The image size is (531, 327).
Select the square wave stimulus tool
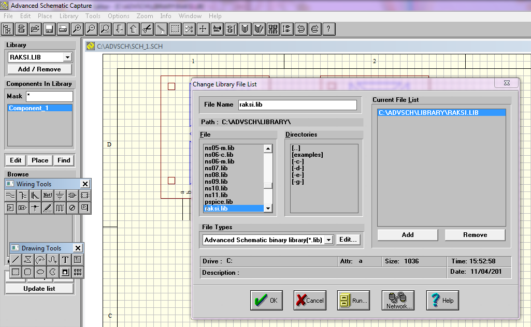point(60,207)
